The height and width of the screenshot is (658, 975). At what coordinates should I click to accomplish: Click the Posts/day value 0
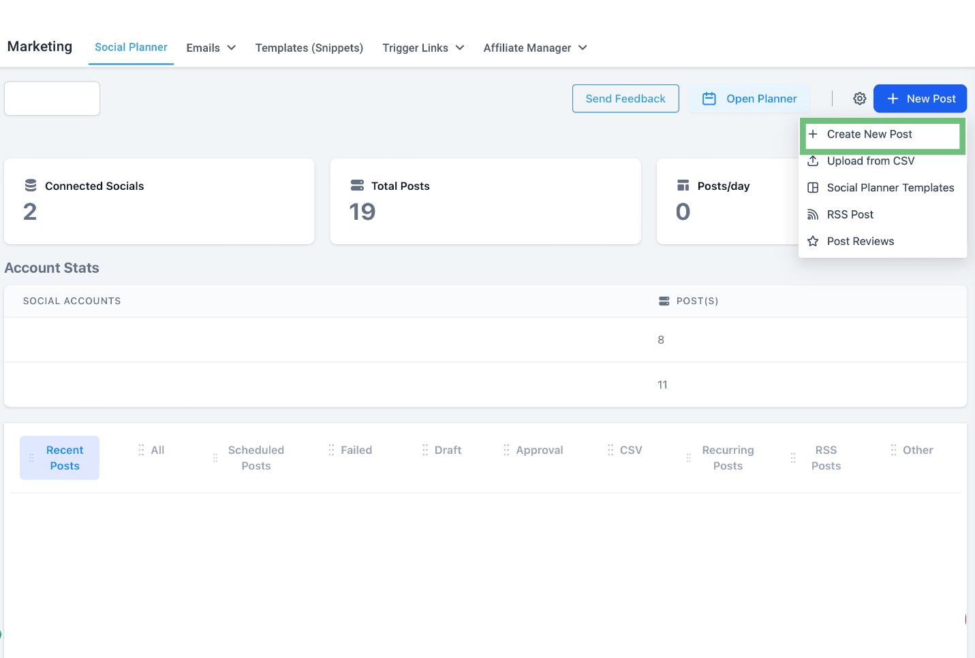tap(683, 212)
